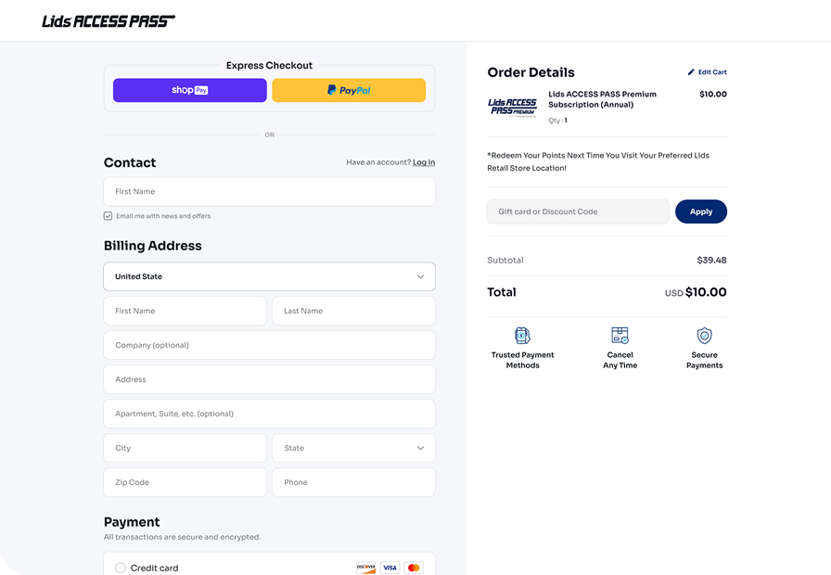Click the Lids Access Pass header logo
Viewport: 831px width, 575px height.
point(108,20)
